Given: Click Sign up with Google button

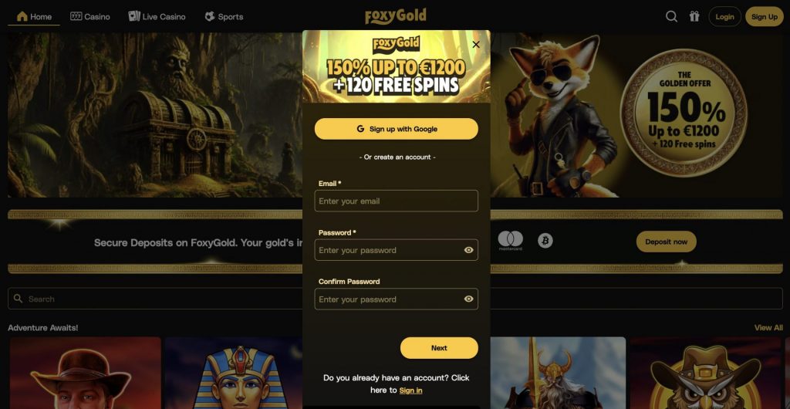Looking at the screenshot, I should pos(396,129).
